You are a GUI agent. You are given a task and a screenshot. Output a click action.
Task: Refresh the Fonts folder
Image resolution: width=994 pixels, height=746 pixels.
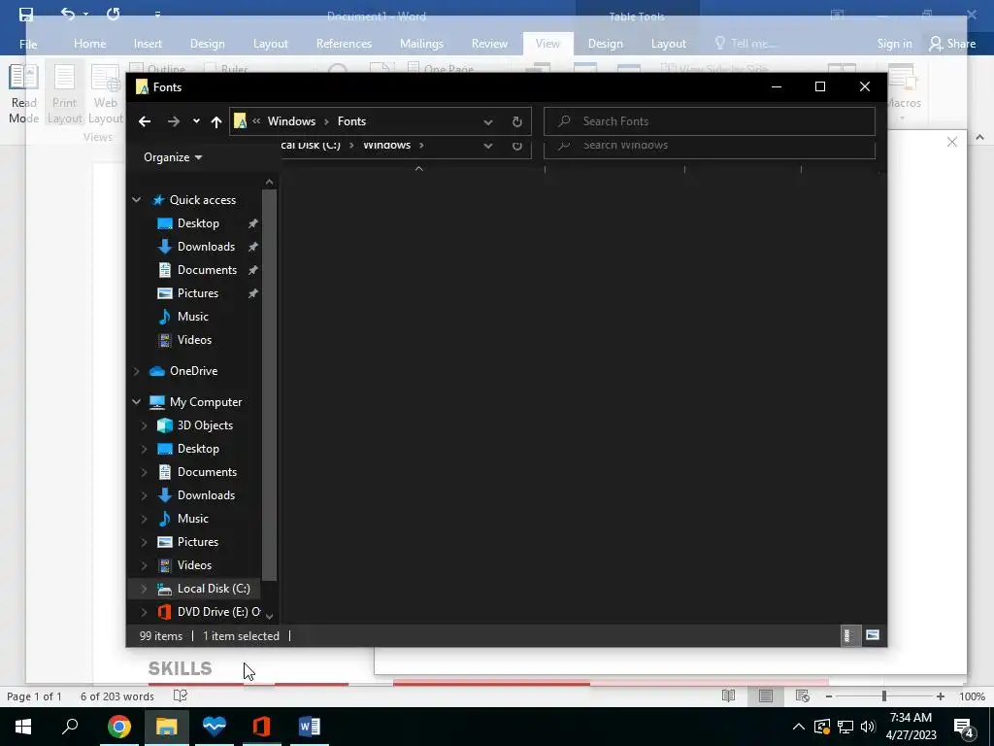[x=516, y=121]
